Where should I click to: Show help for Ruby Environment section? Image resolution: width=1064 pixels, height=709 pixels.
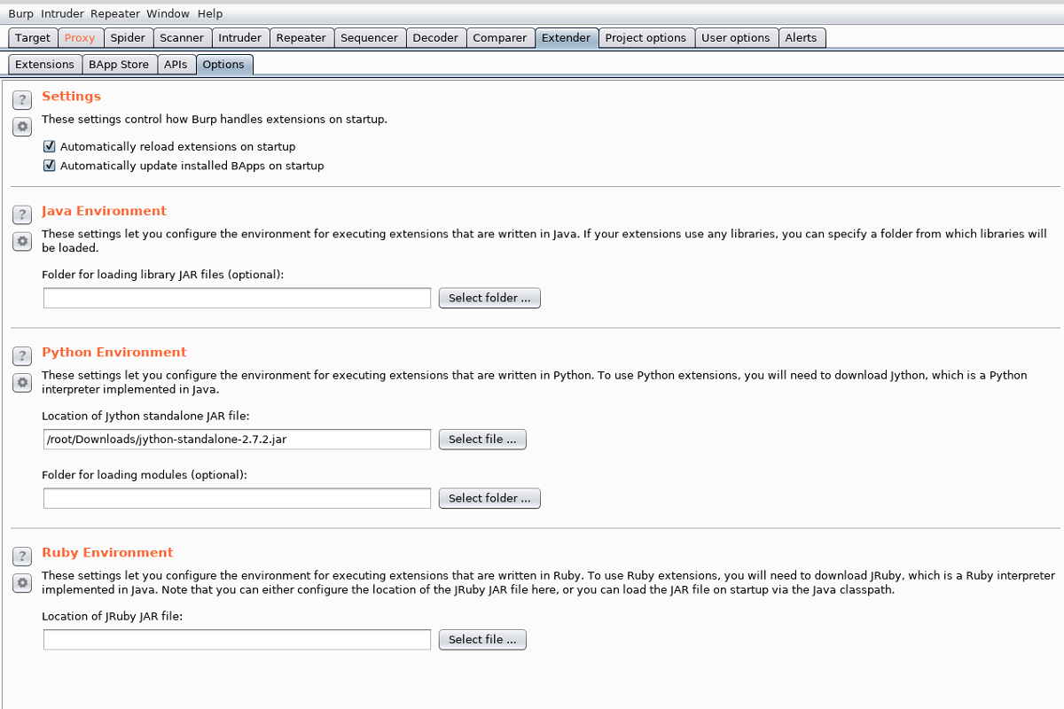(23, 556)
